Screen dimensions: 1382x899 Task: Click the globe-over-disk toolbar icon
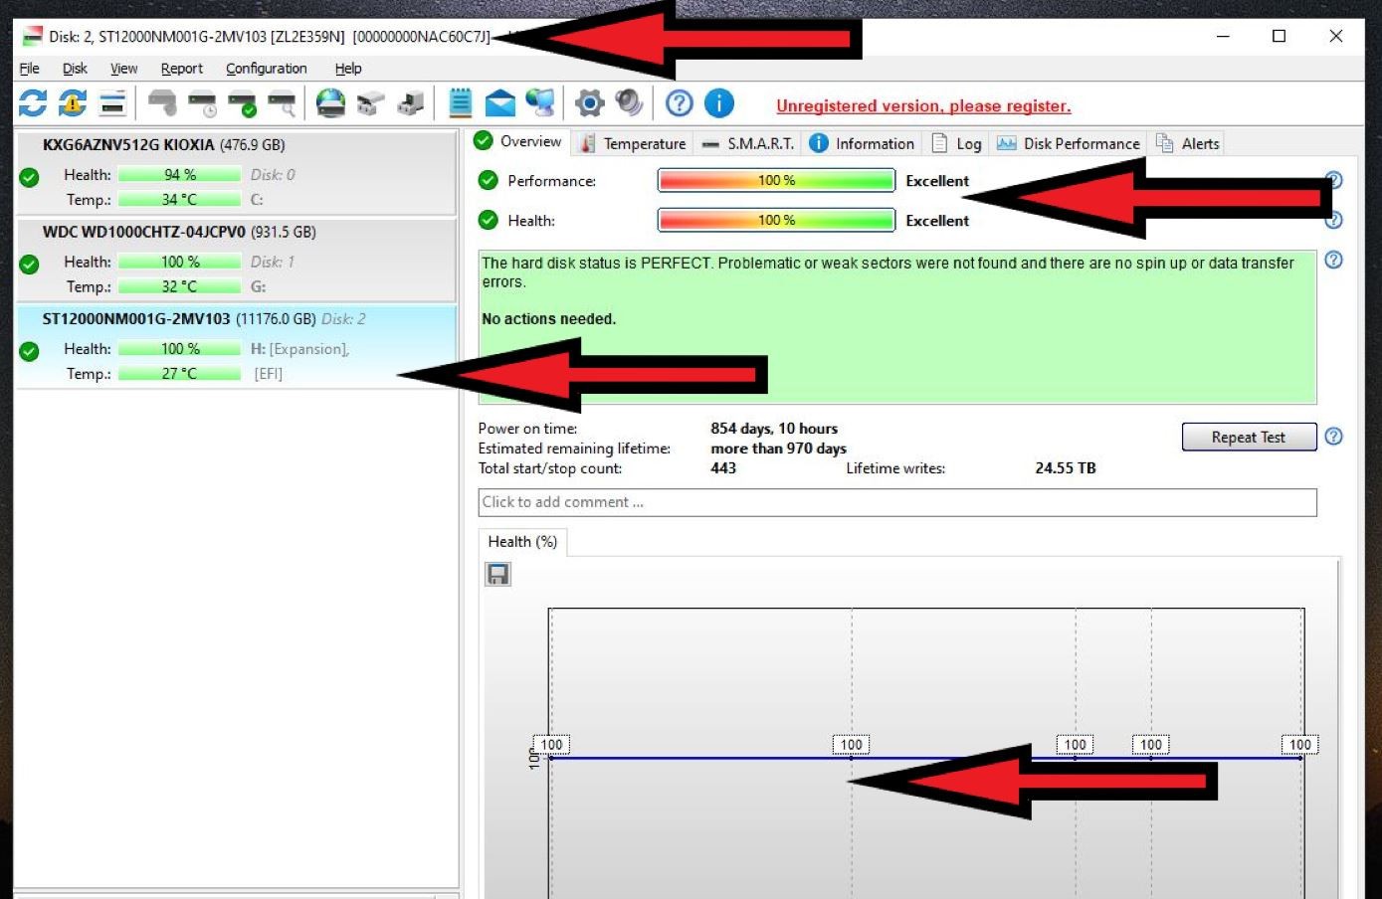pyautogui.click(x=330, y=103)
